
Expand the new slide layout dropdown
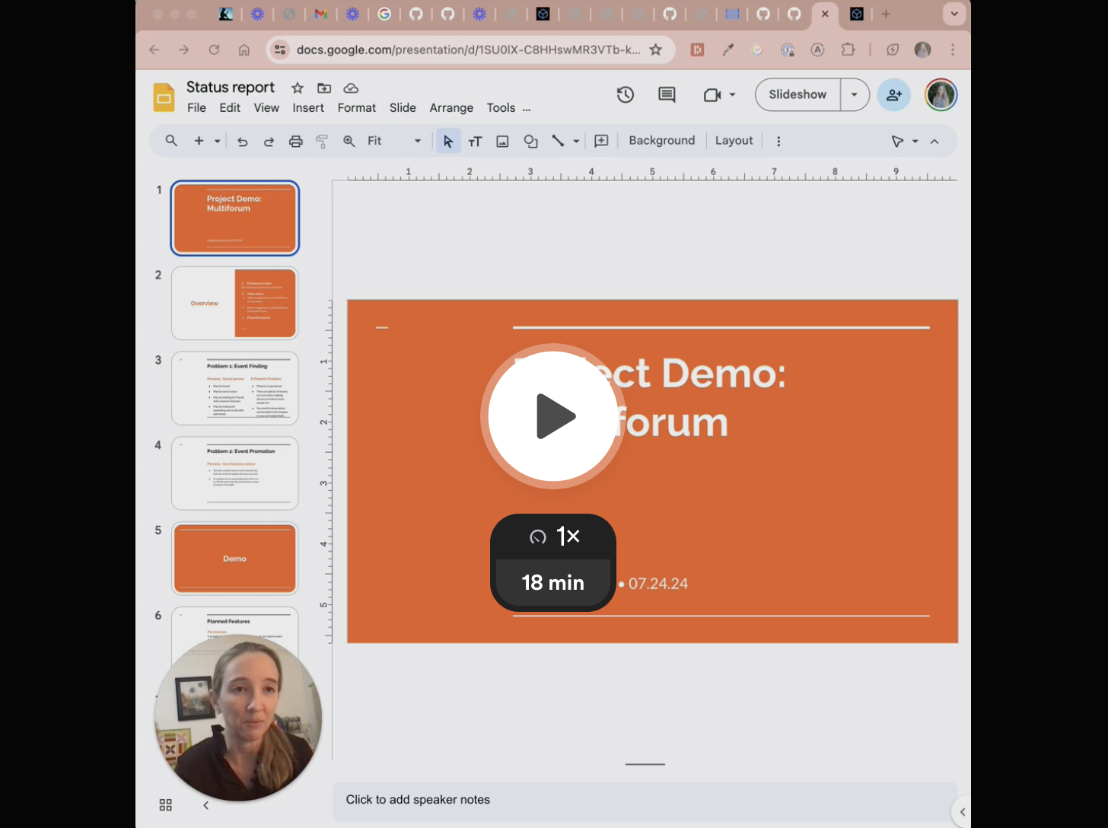pos(217,141)
